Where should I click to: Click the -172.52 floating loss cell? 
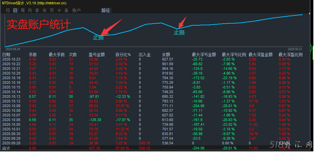tap(198, 78)
